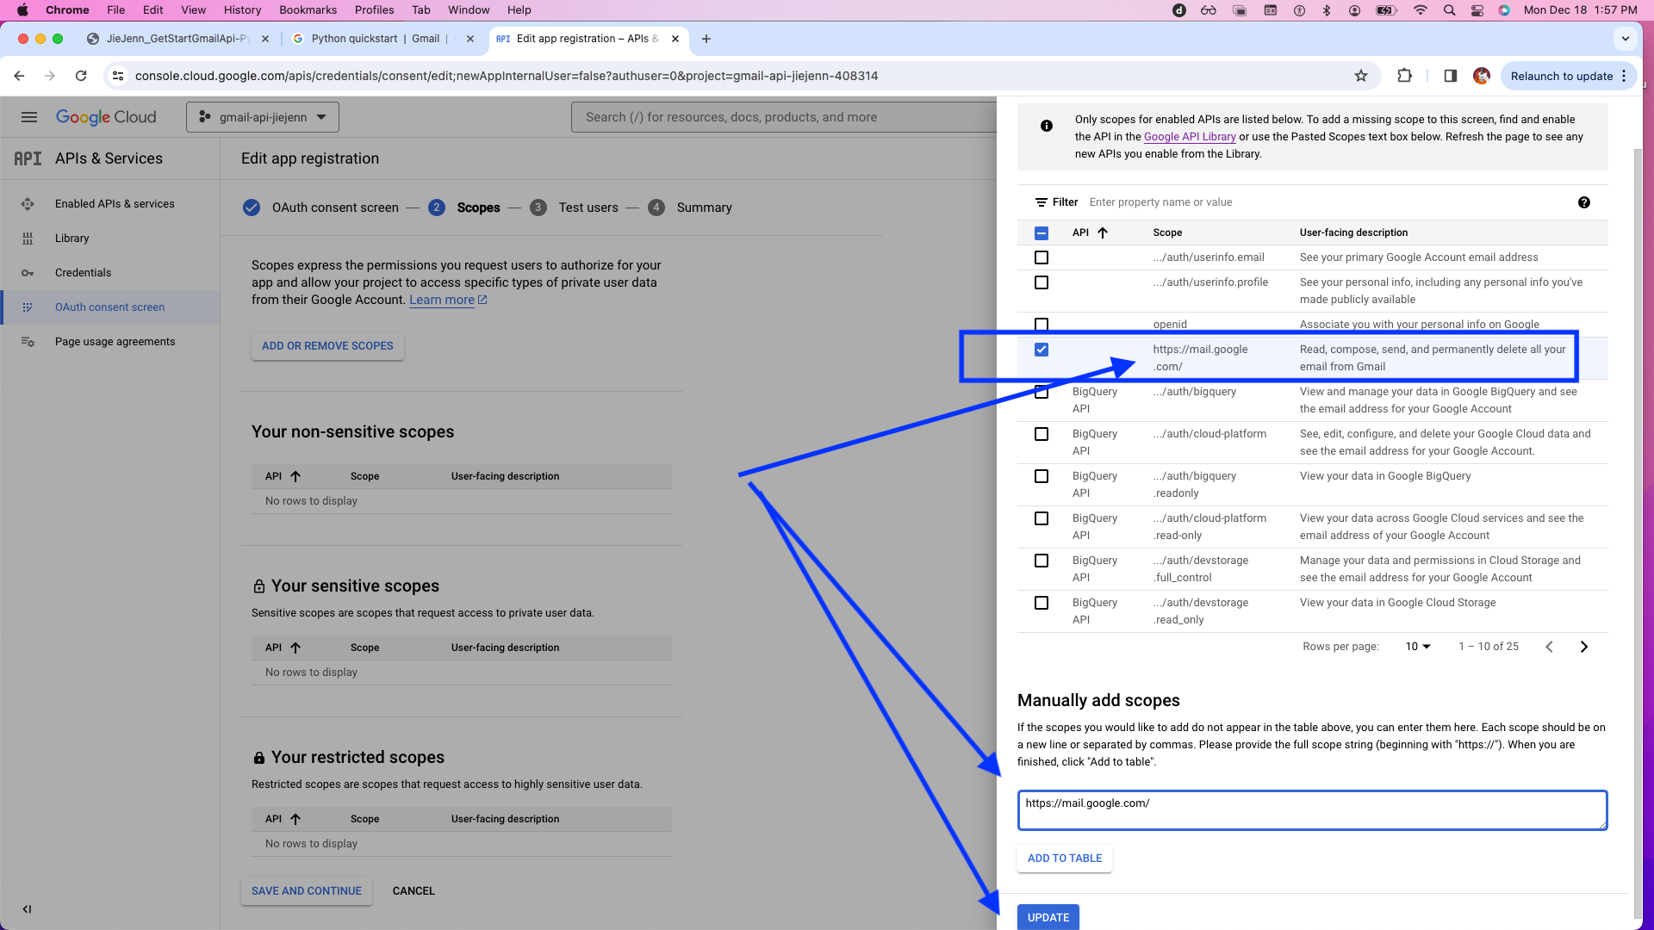Check the userinfo.profile scope checkbox
The width and height of the screenshot is (1654, 930).
[1042, 282]
